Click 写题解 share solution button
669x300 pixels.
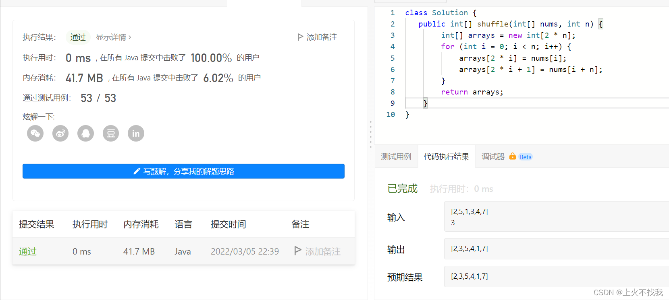183,171
